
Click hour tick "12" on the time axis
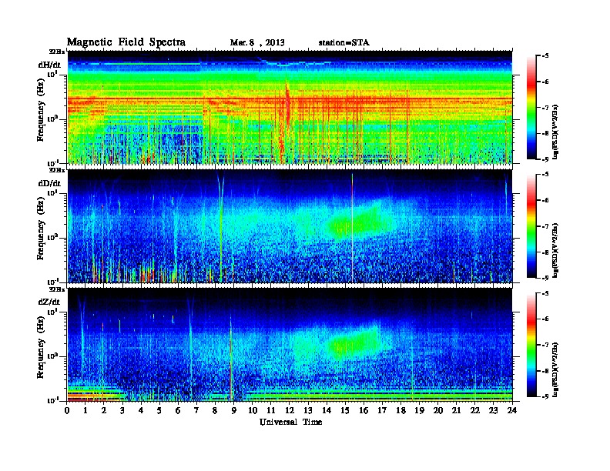290,410
